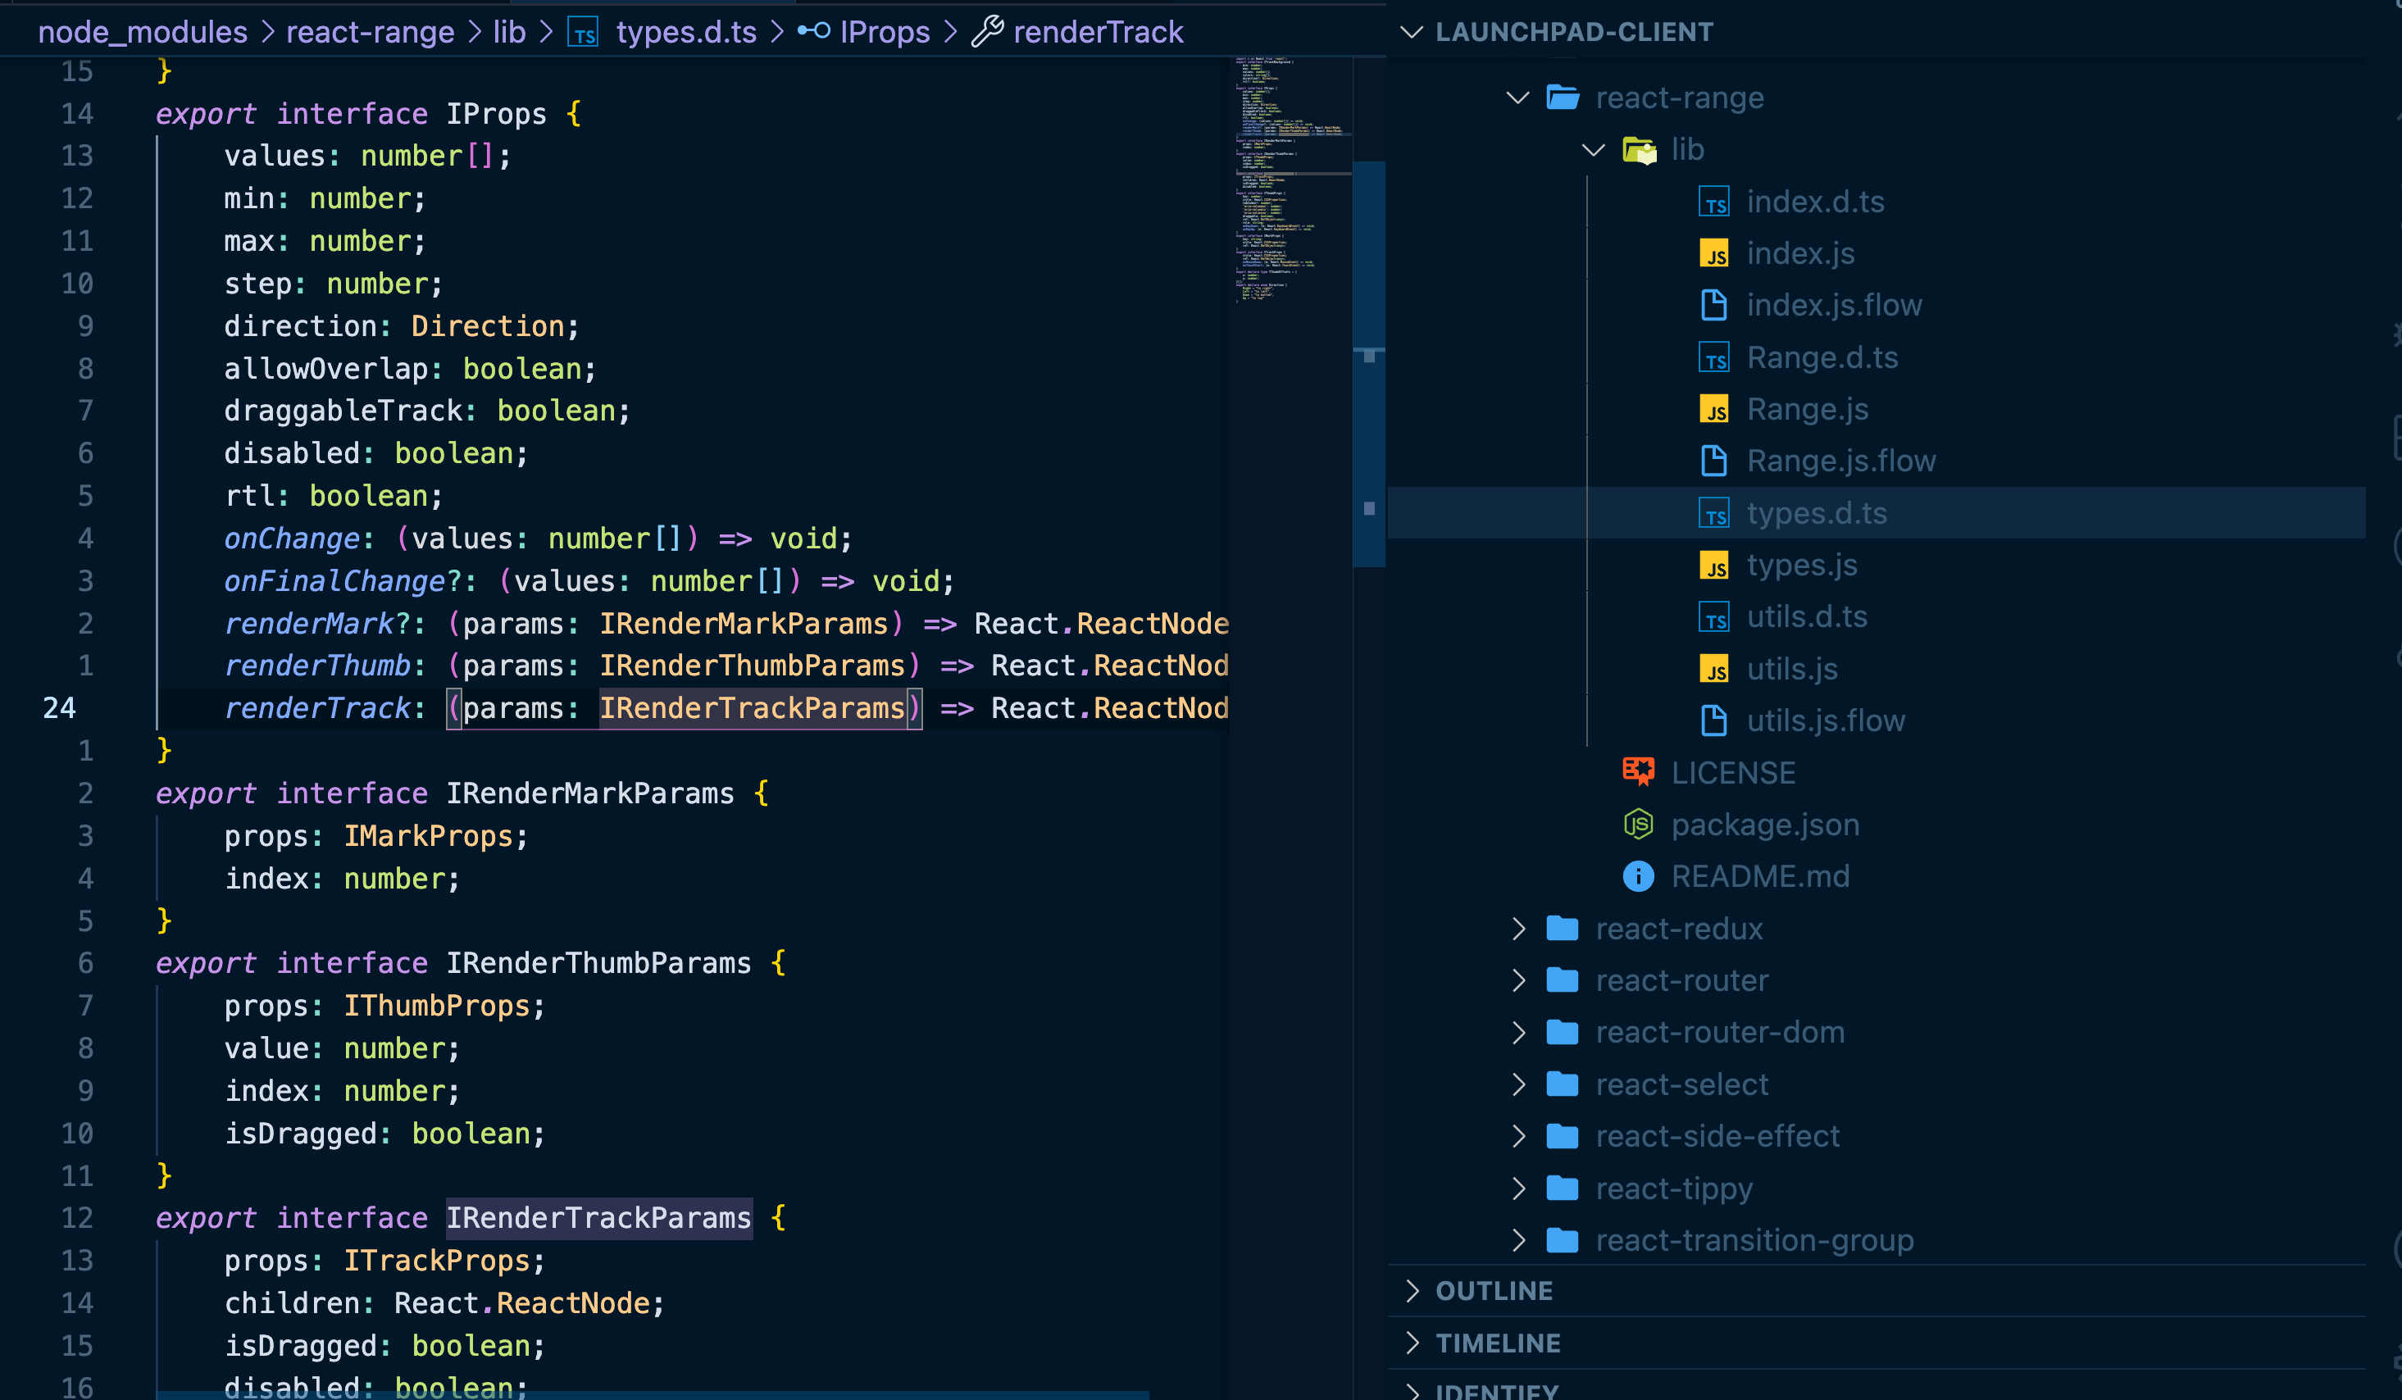The image size is (2402, 1400).
Task: Open the index.js JavaScript file
Action: [1799, 253]
